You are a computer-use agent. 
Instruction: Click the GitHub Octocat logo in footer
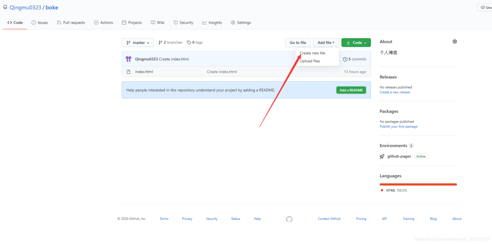pyautogui.click(x=289, y=219)
